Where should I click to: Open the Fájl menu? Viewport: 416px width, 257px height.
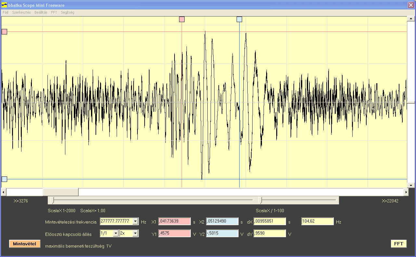(6, 12)
